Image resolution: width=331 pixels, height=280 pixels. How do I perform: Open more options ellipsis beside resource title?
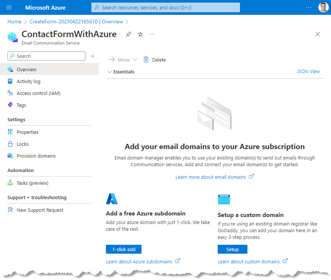point(152,34)
